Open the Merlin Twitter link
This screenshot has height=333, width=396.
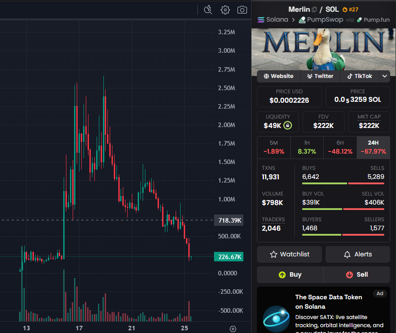pyautogui.click(x=320, y=76)
